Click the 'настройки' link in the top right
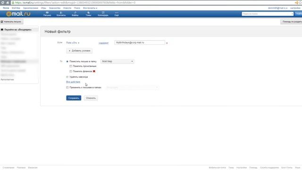Viewport: 302px width, 170px height. 295,8
